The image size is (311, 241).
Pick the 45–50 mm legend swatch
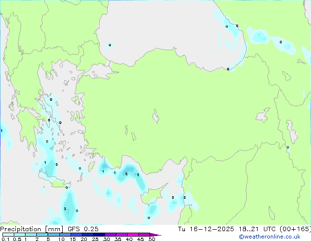click(x=144, y=235)
